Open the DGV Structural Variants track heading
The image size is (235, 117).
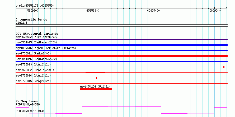37,34
